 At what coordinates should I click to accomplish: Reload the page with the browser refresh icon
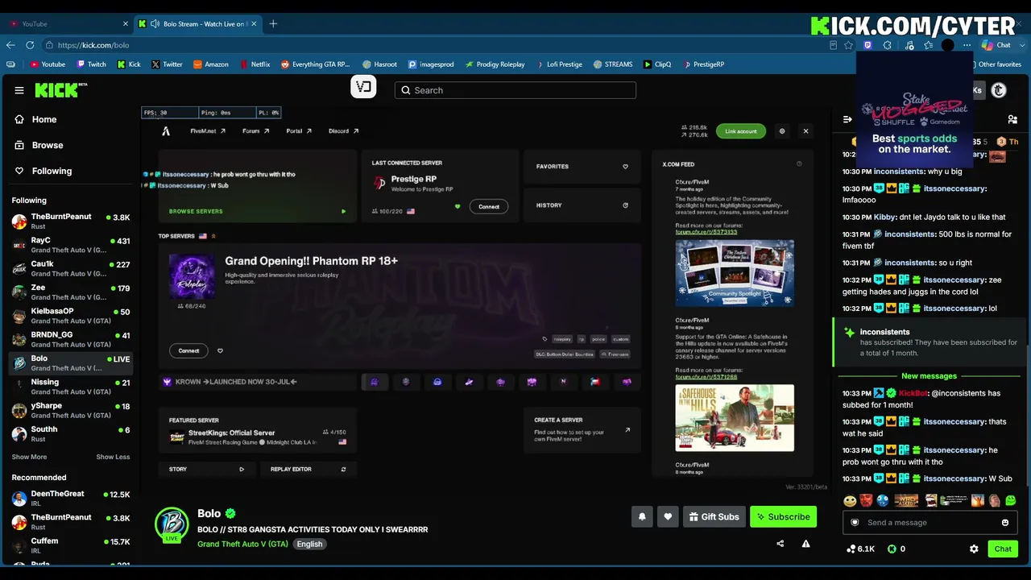click(x=30, y=45)
